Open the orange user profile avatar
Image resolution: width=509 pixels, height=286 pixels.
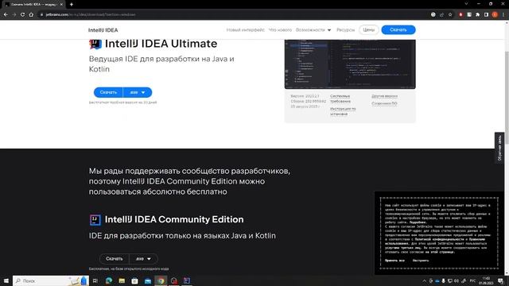point(495,14)
